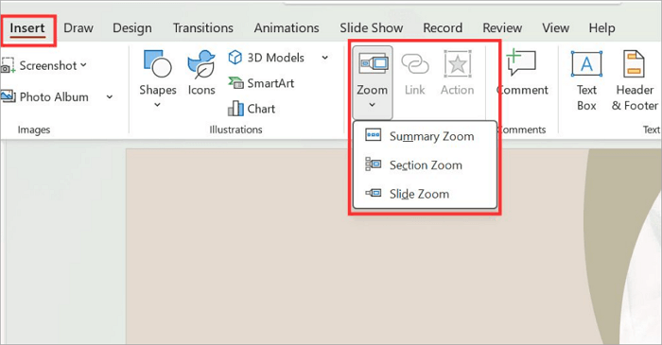
Task: Add a Comment using the speech bubble icon
Action: (521, 62)
